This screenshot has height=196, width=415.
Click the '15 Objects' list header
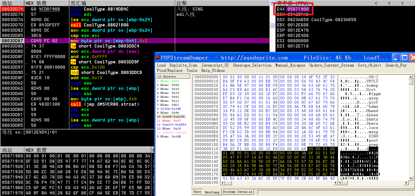[173, 76]
